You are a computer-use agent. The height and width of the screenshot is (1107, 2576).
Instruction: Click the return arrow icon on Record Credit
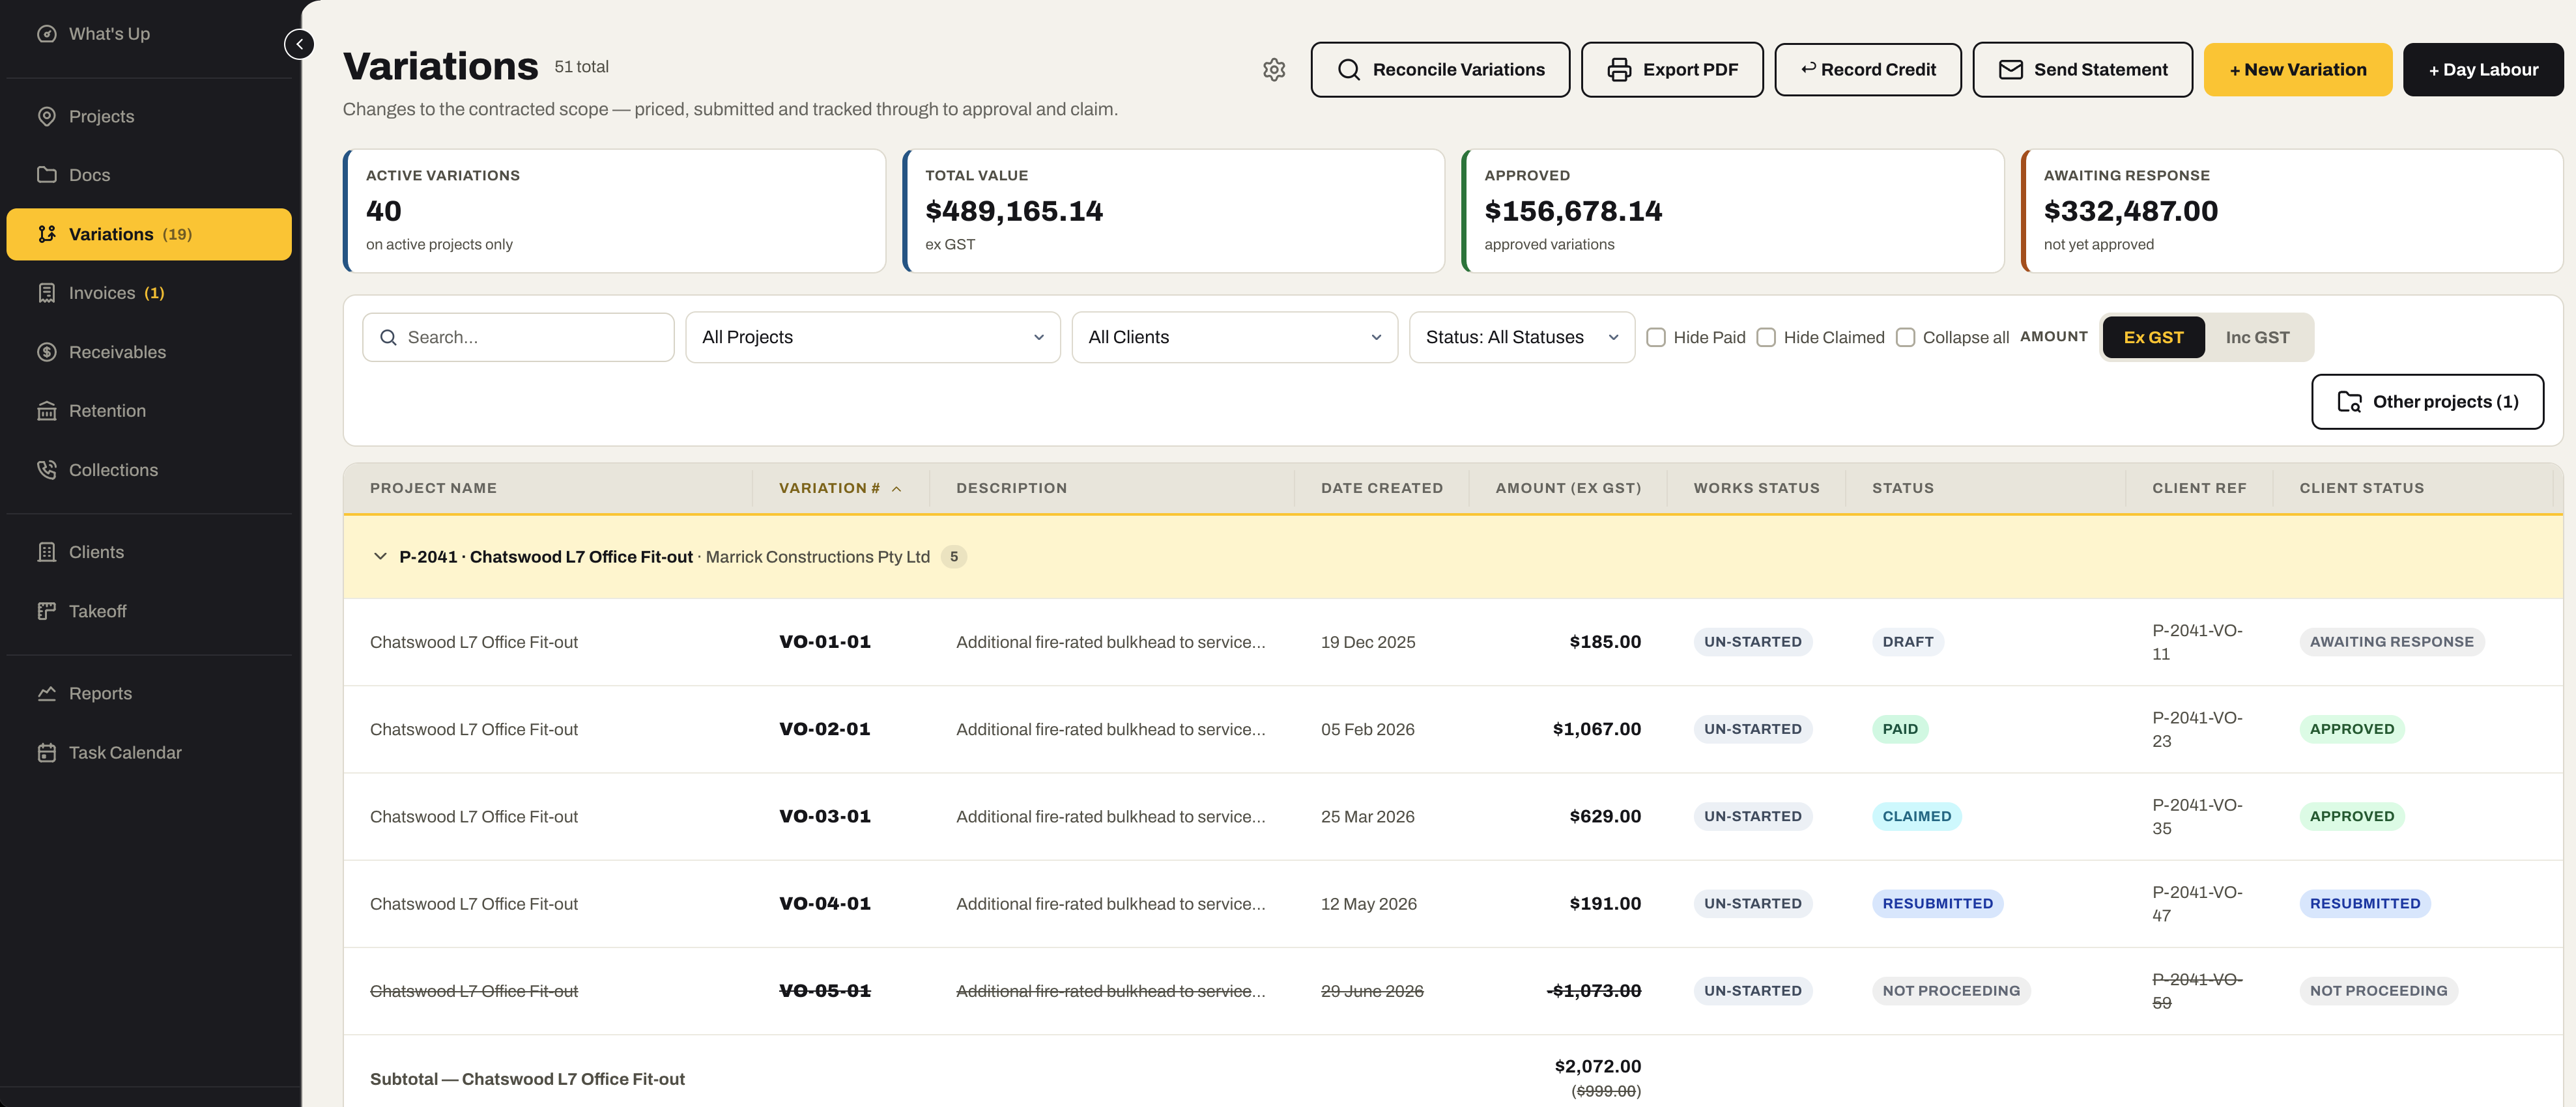1808,69
